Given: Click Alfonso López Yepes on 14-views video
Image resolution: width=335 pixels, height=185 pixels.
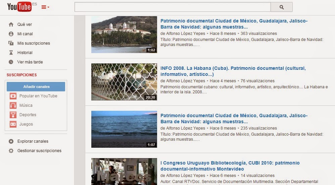Looking at the screenshot, I should click(x=185, y=175).
